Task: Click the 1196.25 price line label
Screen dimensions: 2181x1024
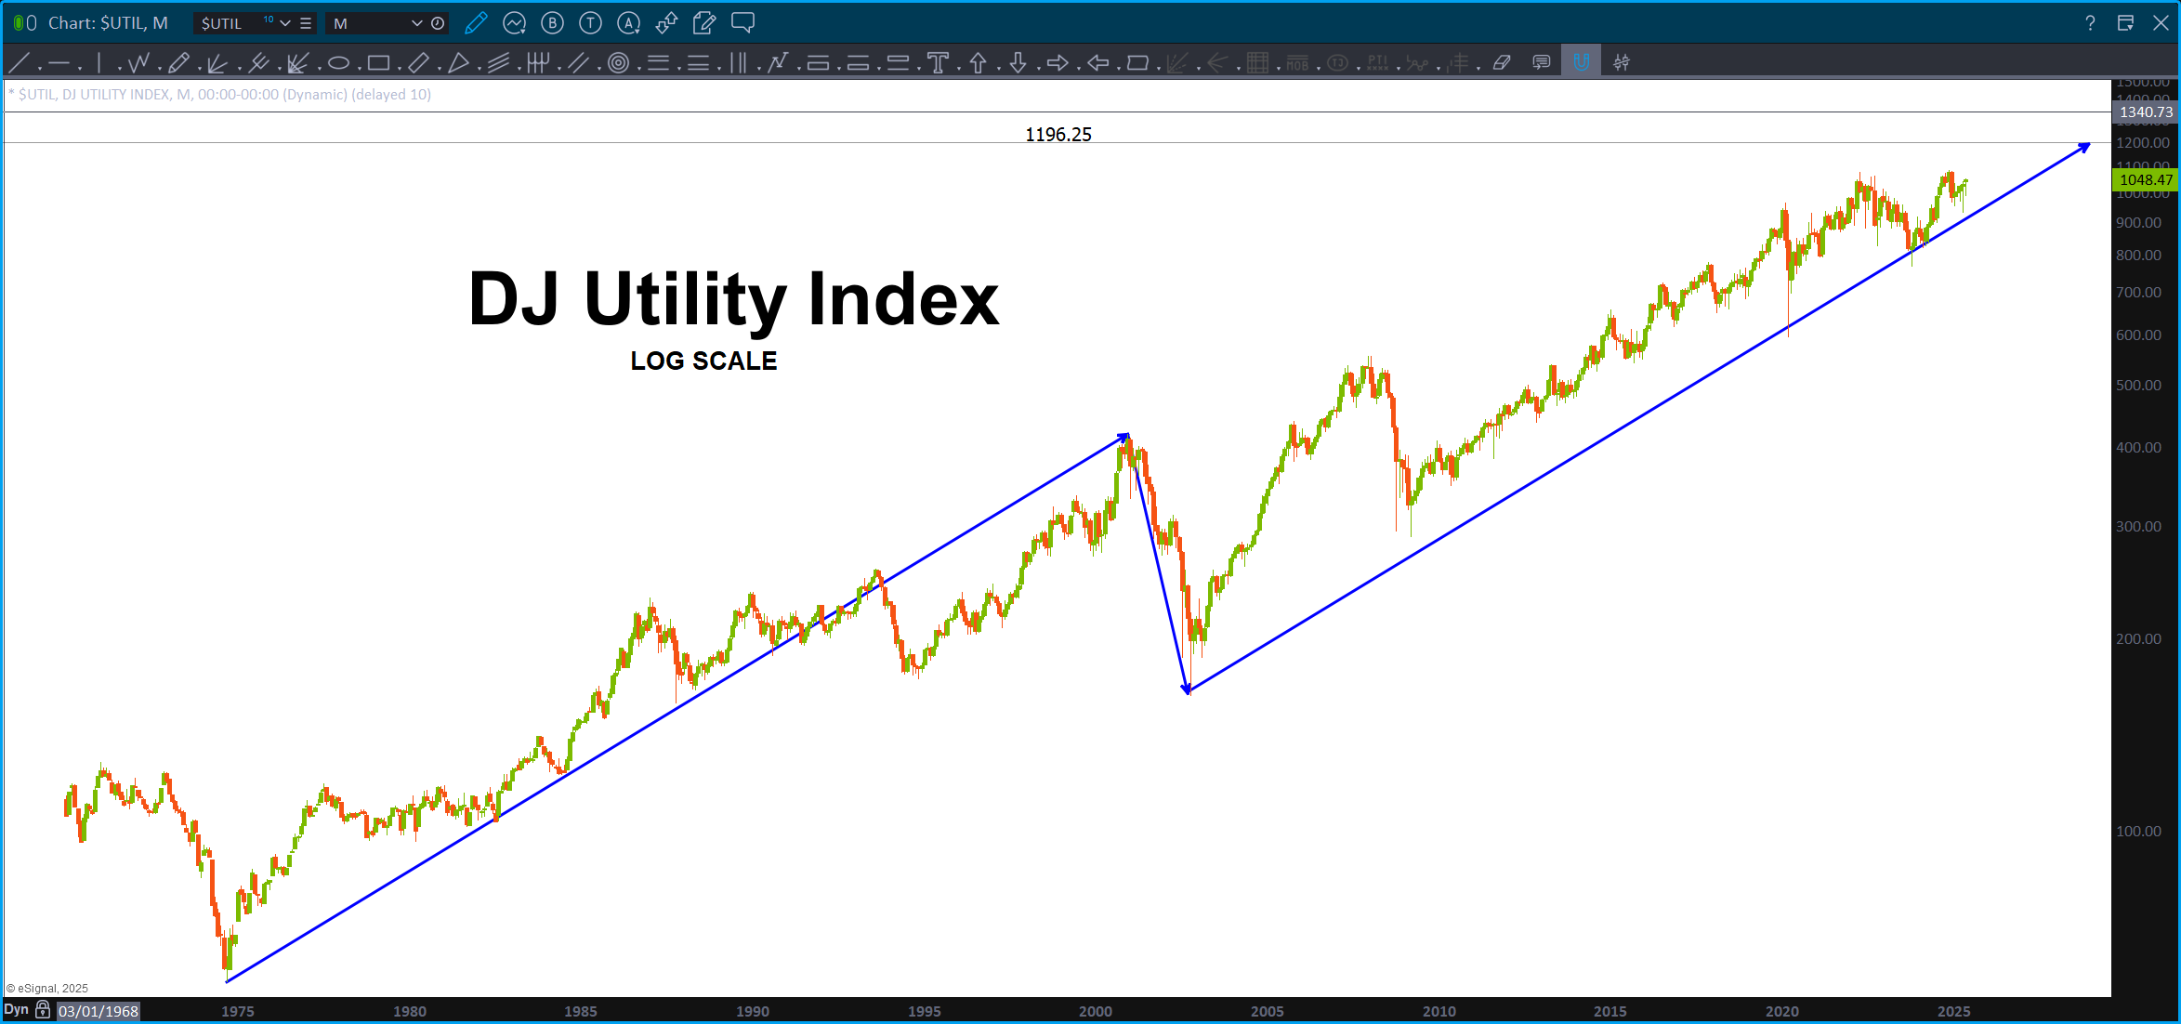Action: [x=1058, y=135]
